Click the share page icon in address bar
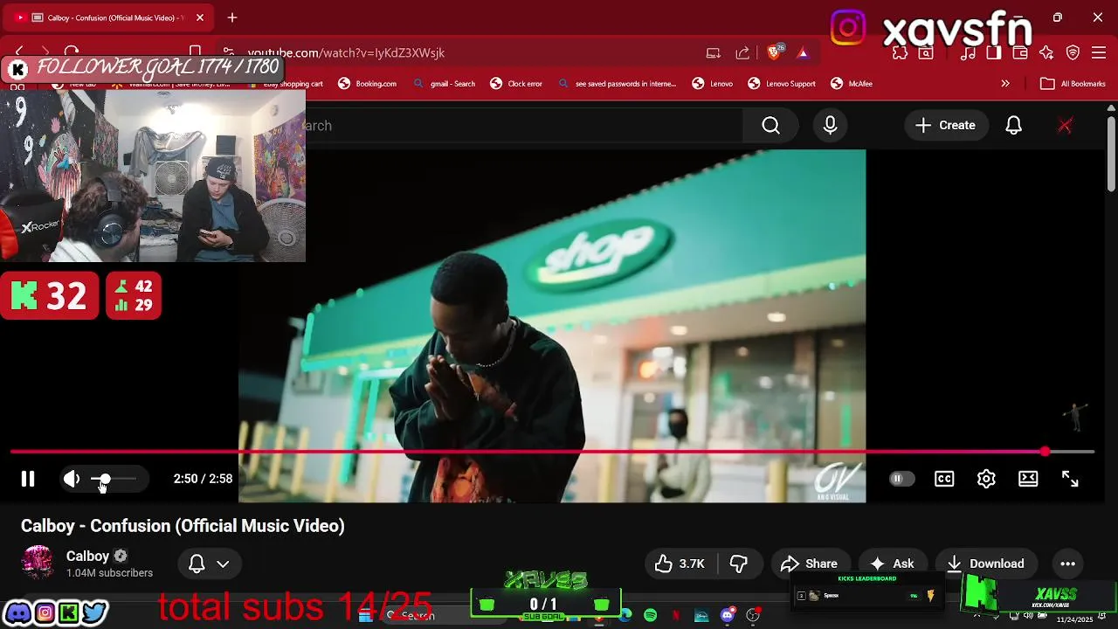This screenshot has width=1118, height=629. click(742, 53)
